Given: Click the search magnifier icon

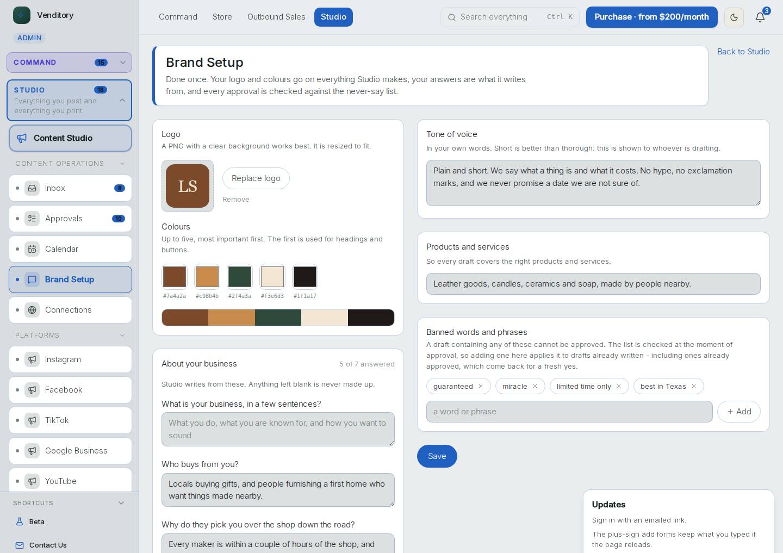Looking at the screenshot, I should [451, 17].
